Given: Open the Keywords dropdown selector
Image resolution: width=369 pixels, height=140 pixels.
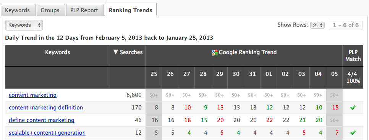Looking at the screenshot, I should click(24, 25).
